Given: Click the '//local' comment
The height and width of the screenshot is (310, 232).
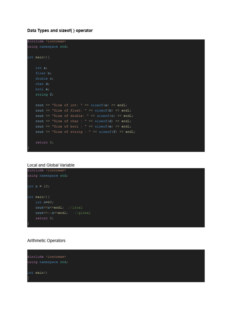Looking at the screenshot, I should [x=75, y=208].
